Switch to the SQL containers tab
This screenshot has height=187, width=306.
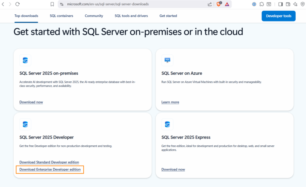click(x=61, y=16)
